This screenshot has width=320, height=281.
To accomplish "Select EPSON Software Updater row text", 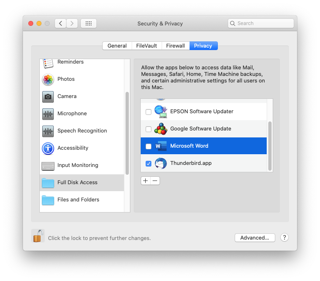I will click(201, 112).
